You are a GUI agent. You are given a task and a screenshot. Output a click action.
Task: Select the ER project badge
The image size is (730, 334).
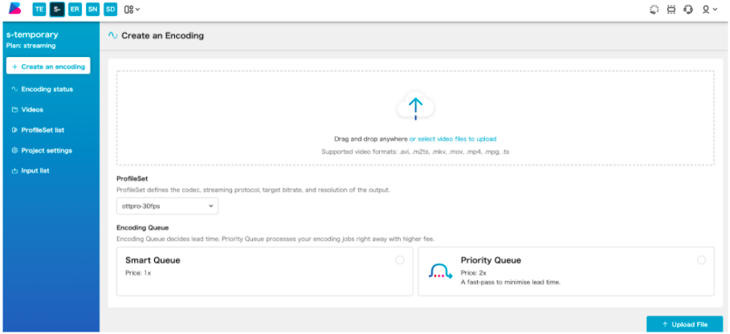tap(75, 10)
